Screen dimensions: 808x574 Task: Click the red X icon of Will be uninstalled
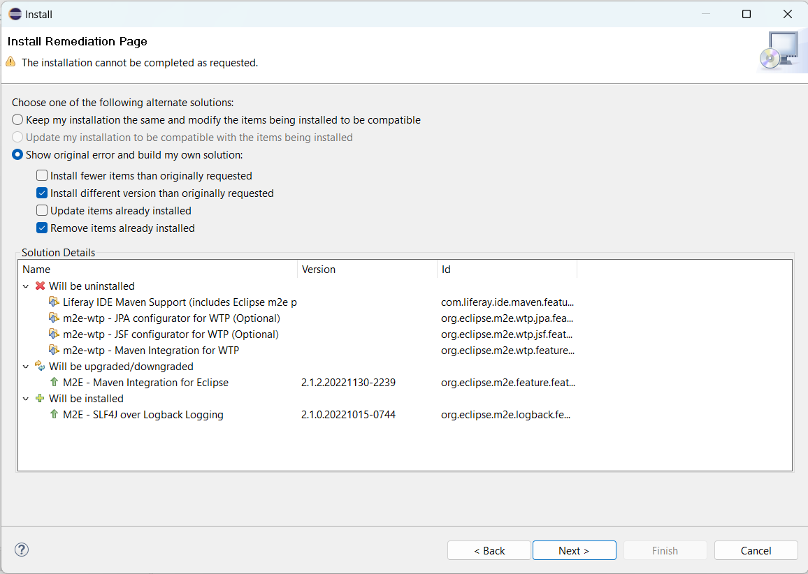[x=41, y=286]
